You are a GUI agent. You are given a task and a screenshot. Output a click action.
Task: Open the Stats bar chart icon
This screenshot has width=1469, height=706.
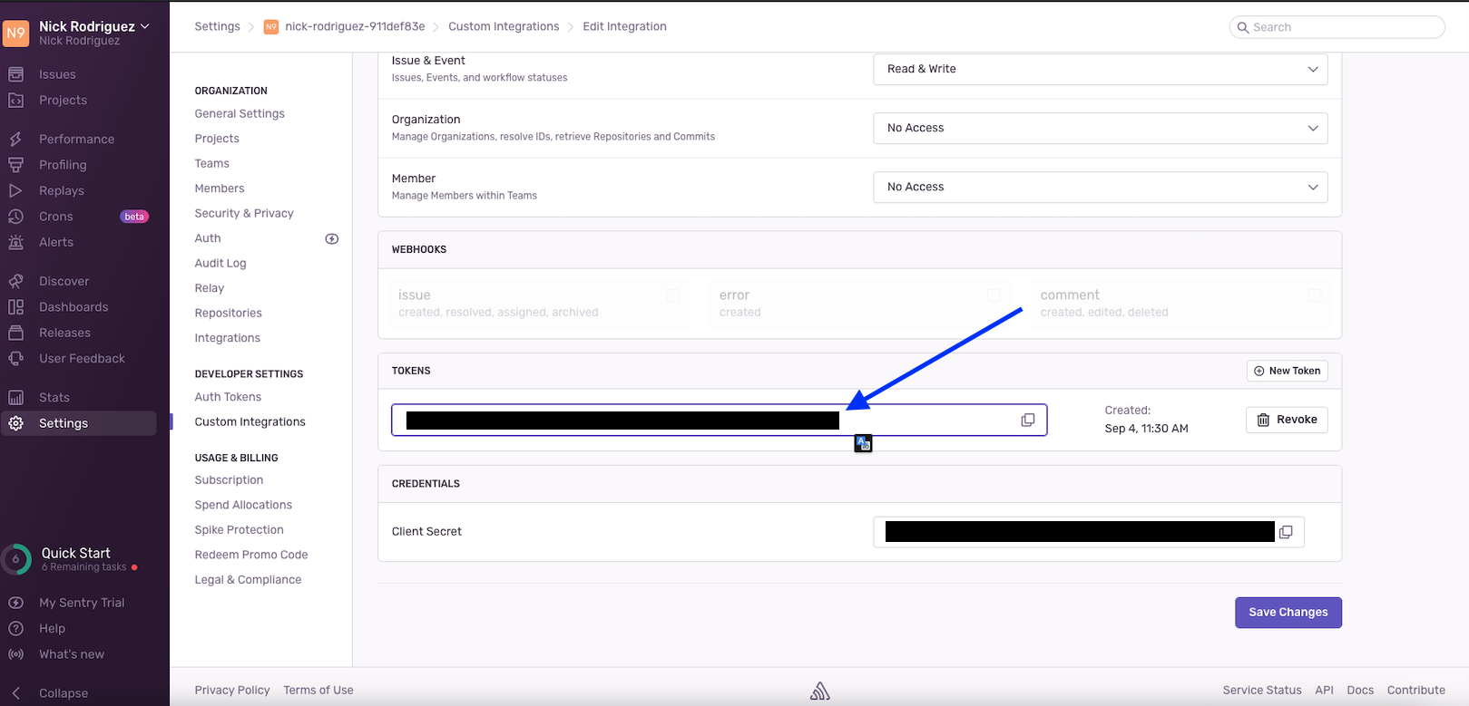tap(15, 398)
